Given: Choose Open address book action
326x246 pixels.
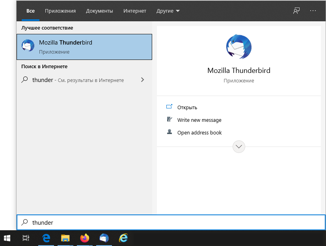Looking at the screenshot, I should pyautogui.click(x=199, y=132).
